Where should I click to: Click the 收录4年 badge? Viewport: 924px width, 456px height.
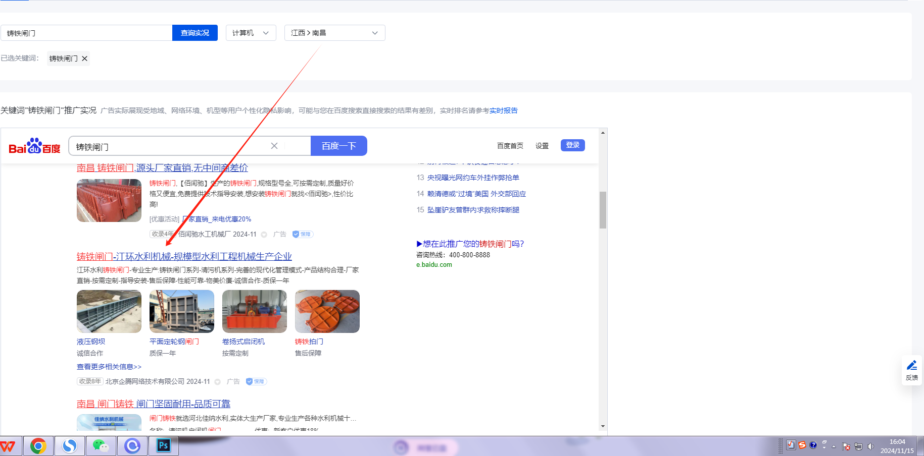163,234
